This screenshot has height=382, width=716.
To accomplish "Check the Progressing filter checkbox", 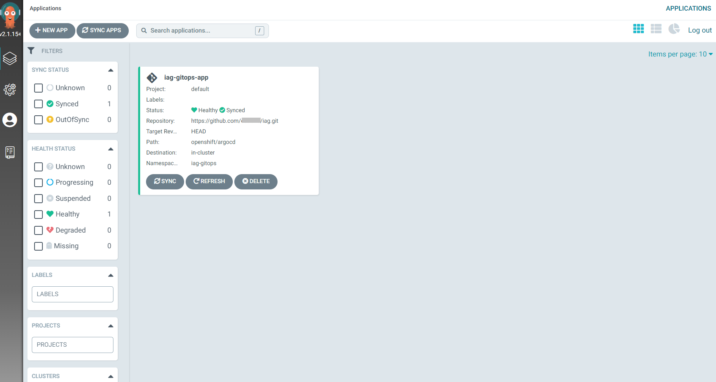I will coord(38,183).
